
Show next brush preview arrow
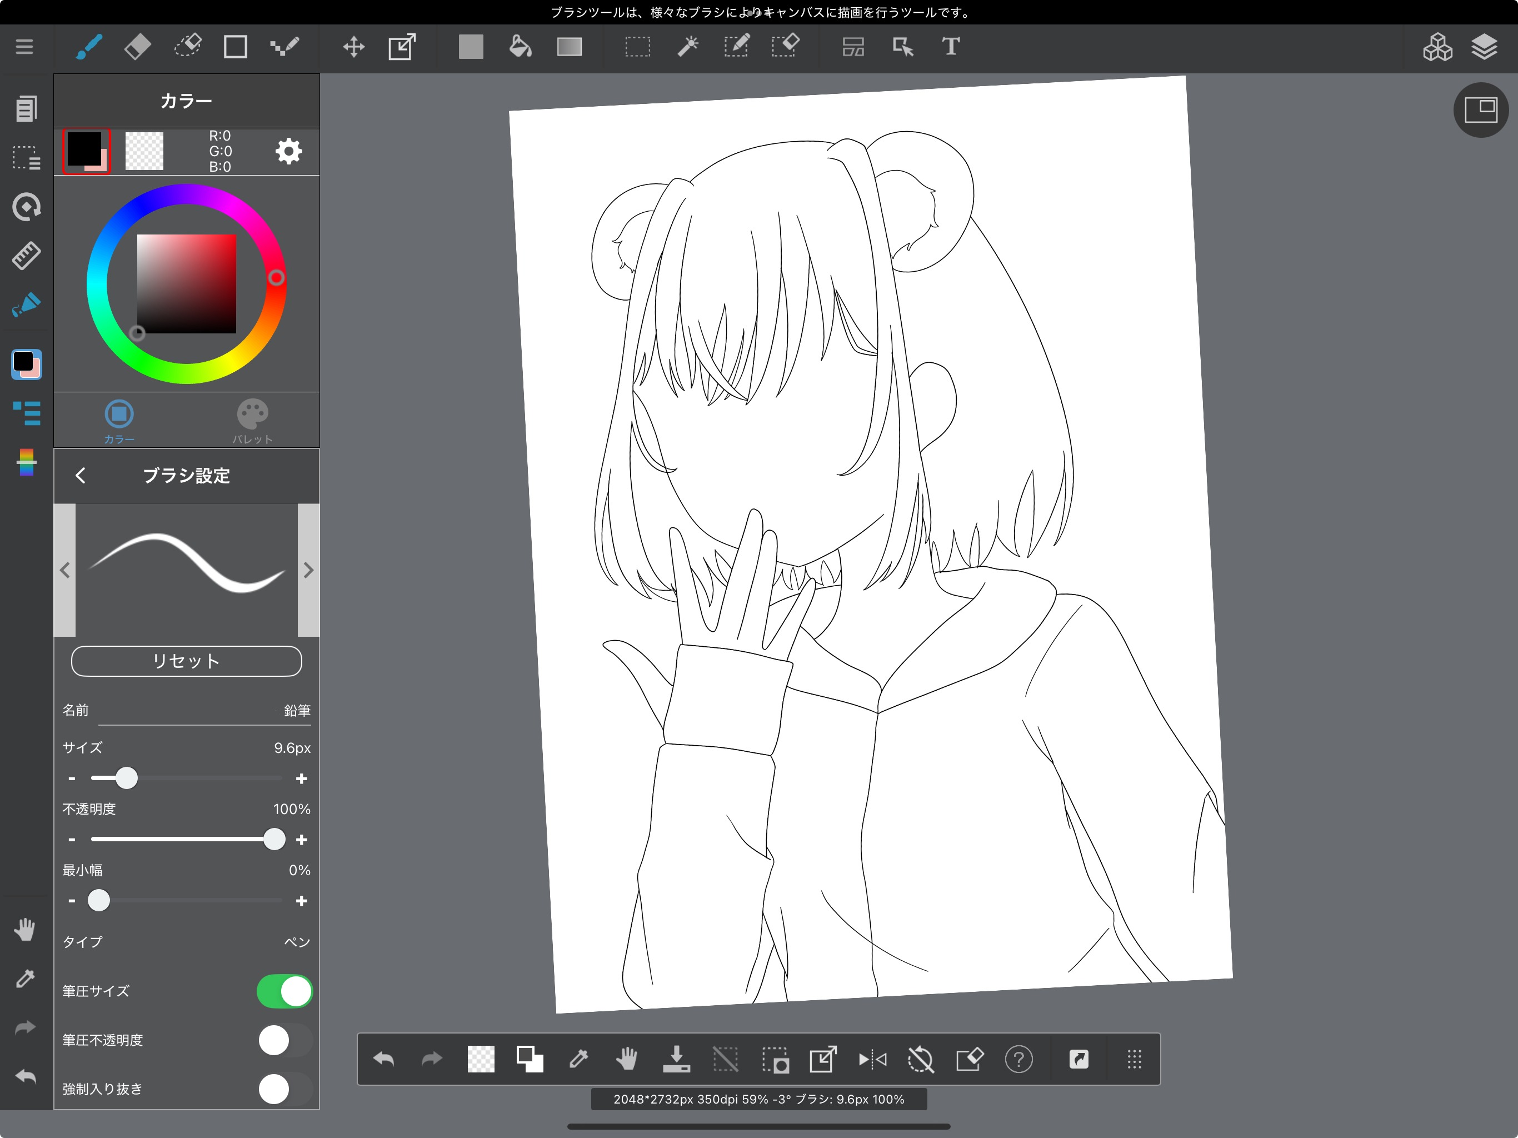[308, 570]
